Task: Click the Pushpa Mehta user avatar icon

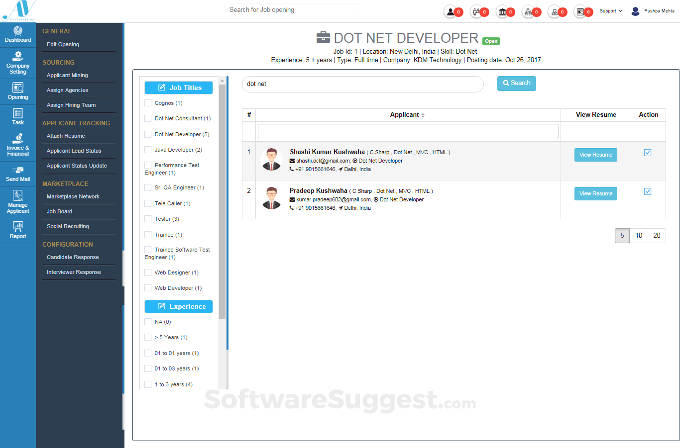Action: pos(635,11)
